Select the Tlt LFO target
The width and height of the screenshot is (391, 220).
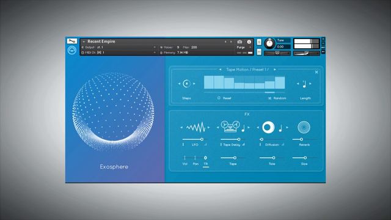tap(206, 164)
